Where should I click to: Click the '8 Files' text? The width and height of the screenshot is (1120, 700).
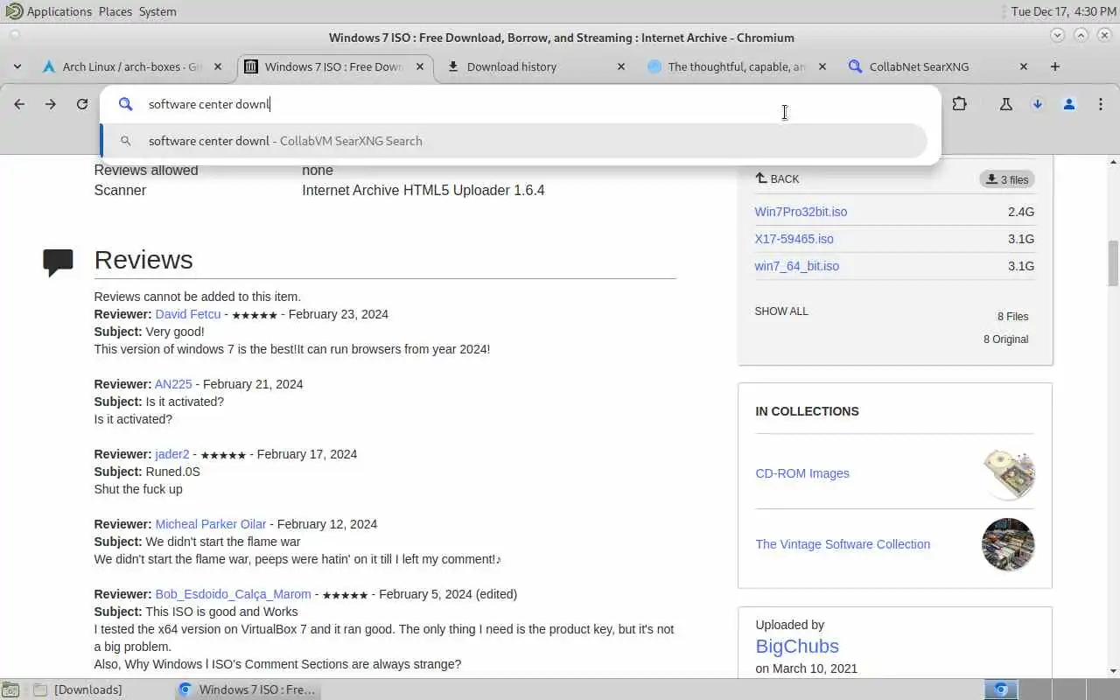1012,317
